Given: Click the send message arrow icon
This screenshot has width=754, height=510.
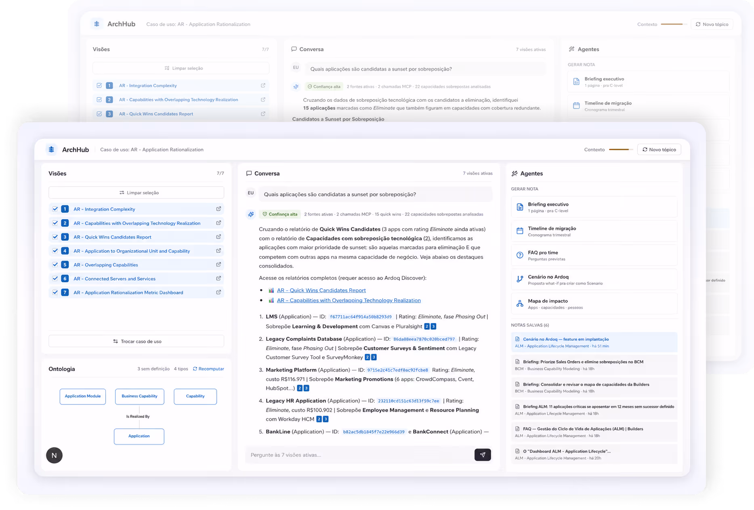Looking at the screenshot, I should (483, 455).
